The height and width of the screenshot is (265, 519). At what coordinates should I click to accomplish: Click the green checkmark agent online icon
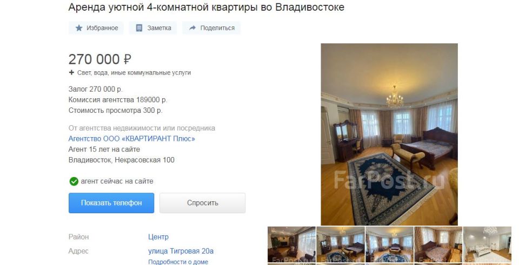(x=74, y=181)
